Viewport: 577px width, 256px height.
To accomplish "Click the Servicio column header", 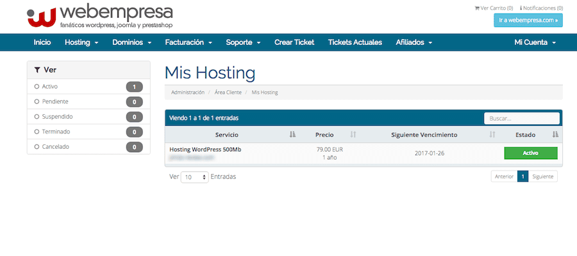I will click(x=227, y=135).
